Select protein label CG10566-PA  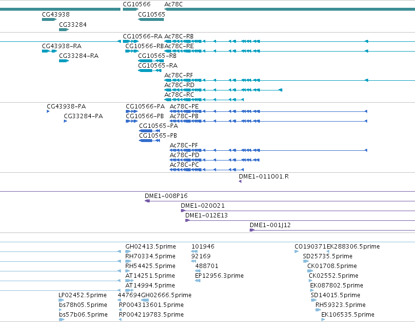pyautogui.click(x=145, y=107)
